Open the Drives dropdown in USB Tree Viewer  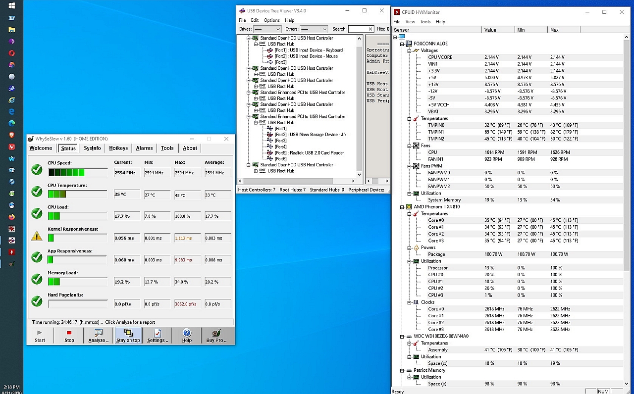click(x=267, y=29)
